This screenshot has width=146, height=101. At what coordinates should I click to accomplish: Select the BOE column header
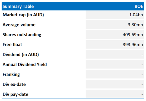coord(139,6)
